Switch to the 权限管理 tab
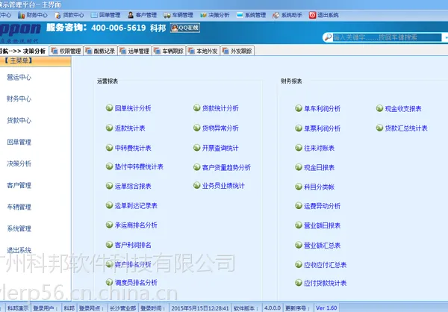 [66, 51]
